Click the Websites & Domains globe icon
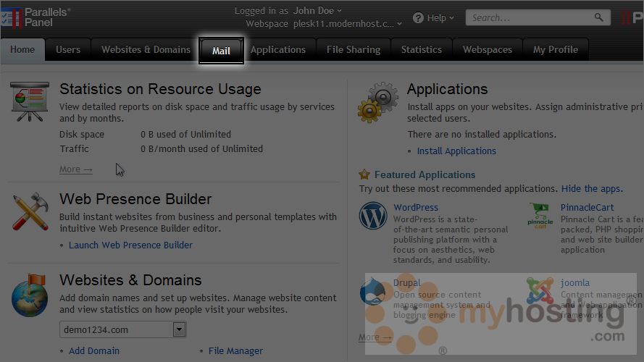Viewport: 644px width, 362px height. [x=30, y=295]
